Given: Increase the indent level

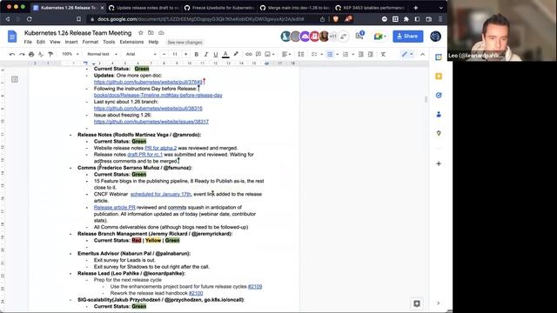Looking at the screenshot, I should (370, 54).
